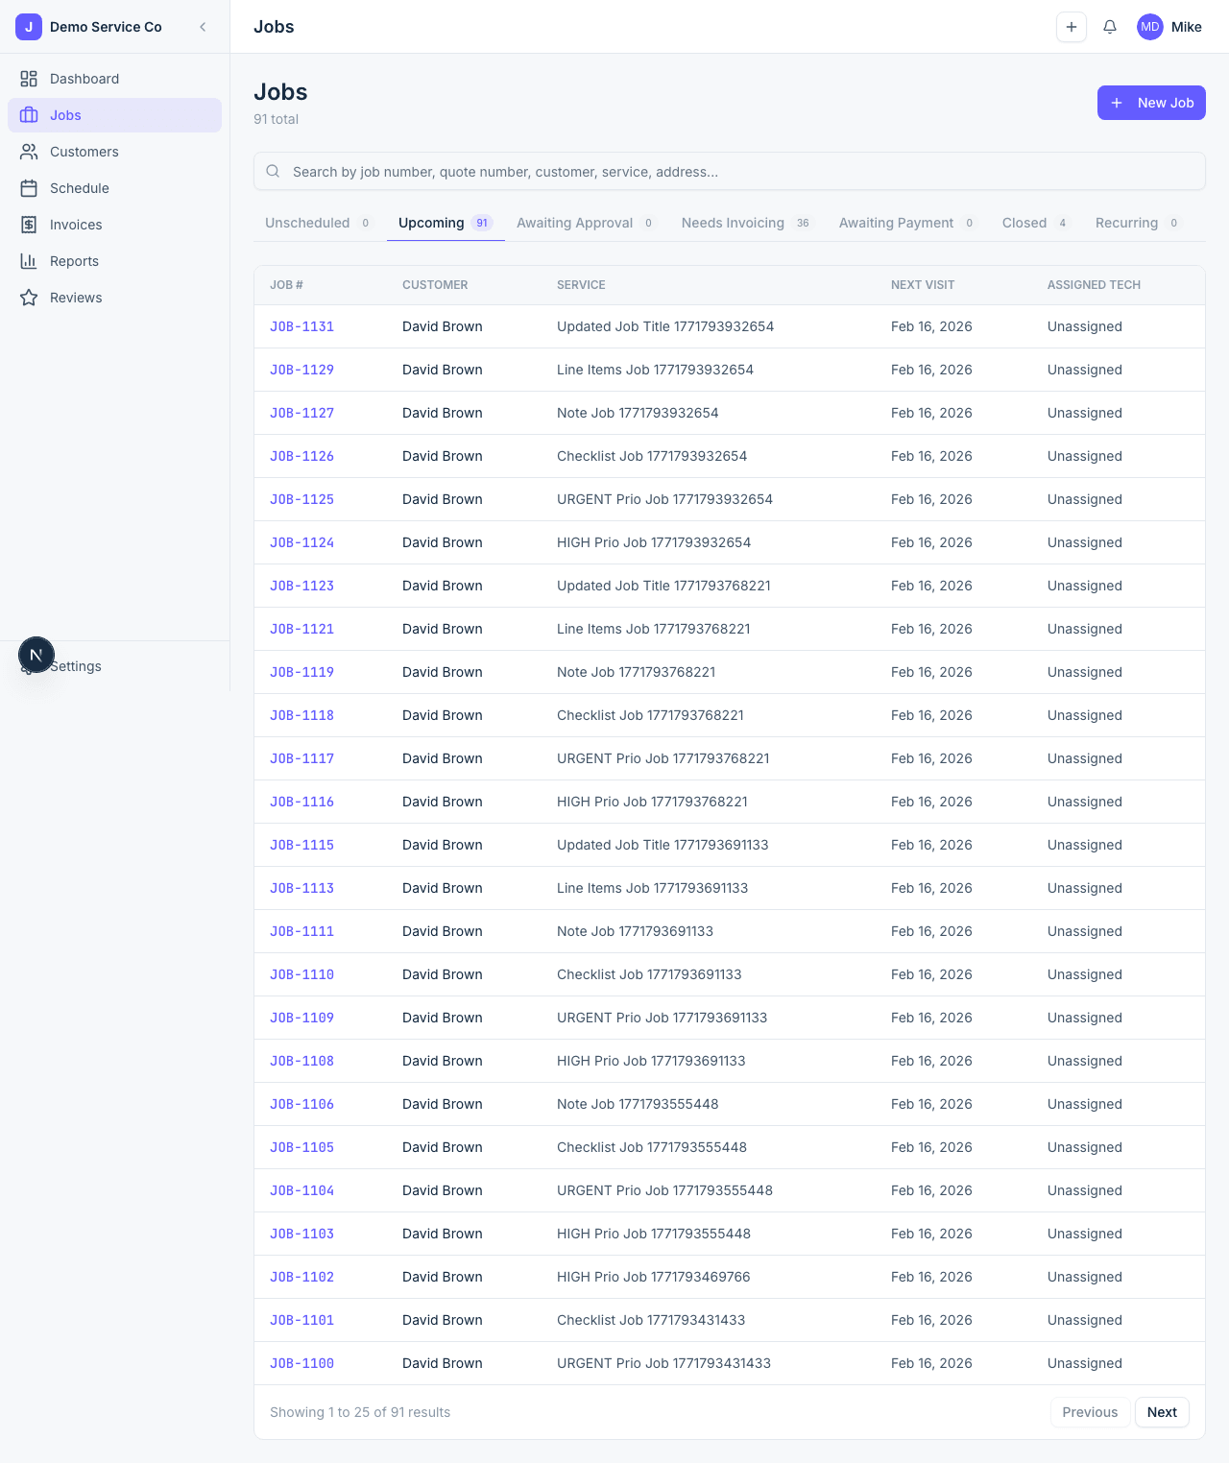Open job JOB-1100
The image size is (1229, 1463).
point(301,1363)
